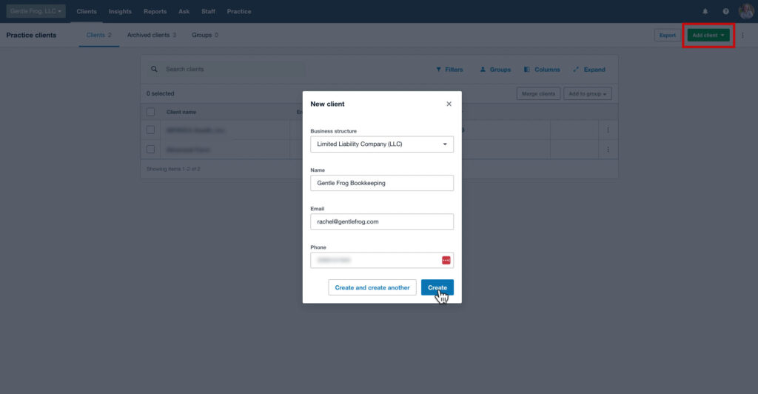Open row options for the second client
Viewport: 758px width, 394px height.
coord(608,150)
